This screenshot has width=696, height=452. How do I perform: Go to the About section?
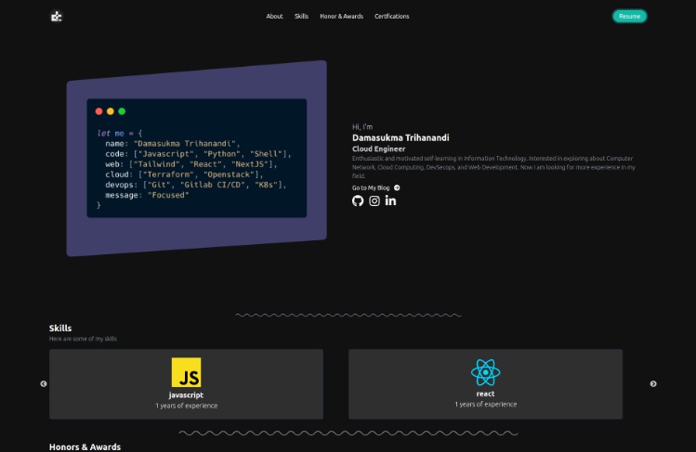tap(274, 17)
